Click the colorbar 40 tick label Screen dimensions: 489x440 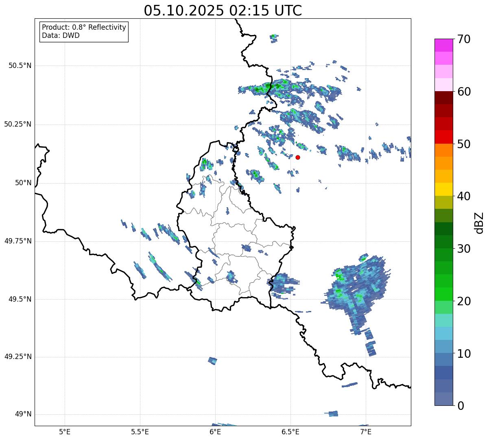coord(464,196)
